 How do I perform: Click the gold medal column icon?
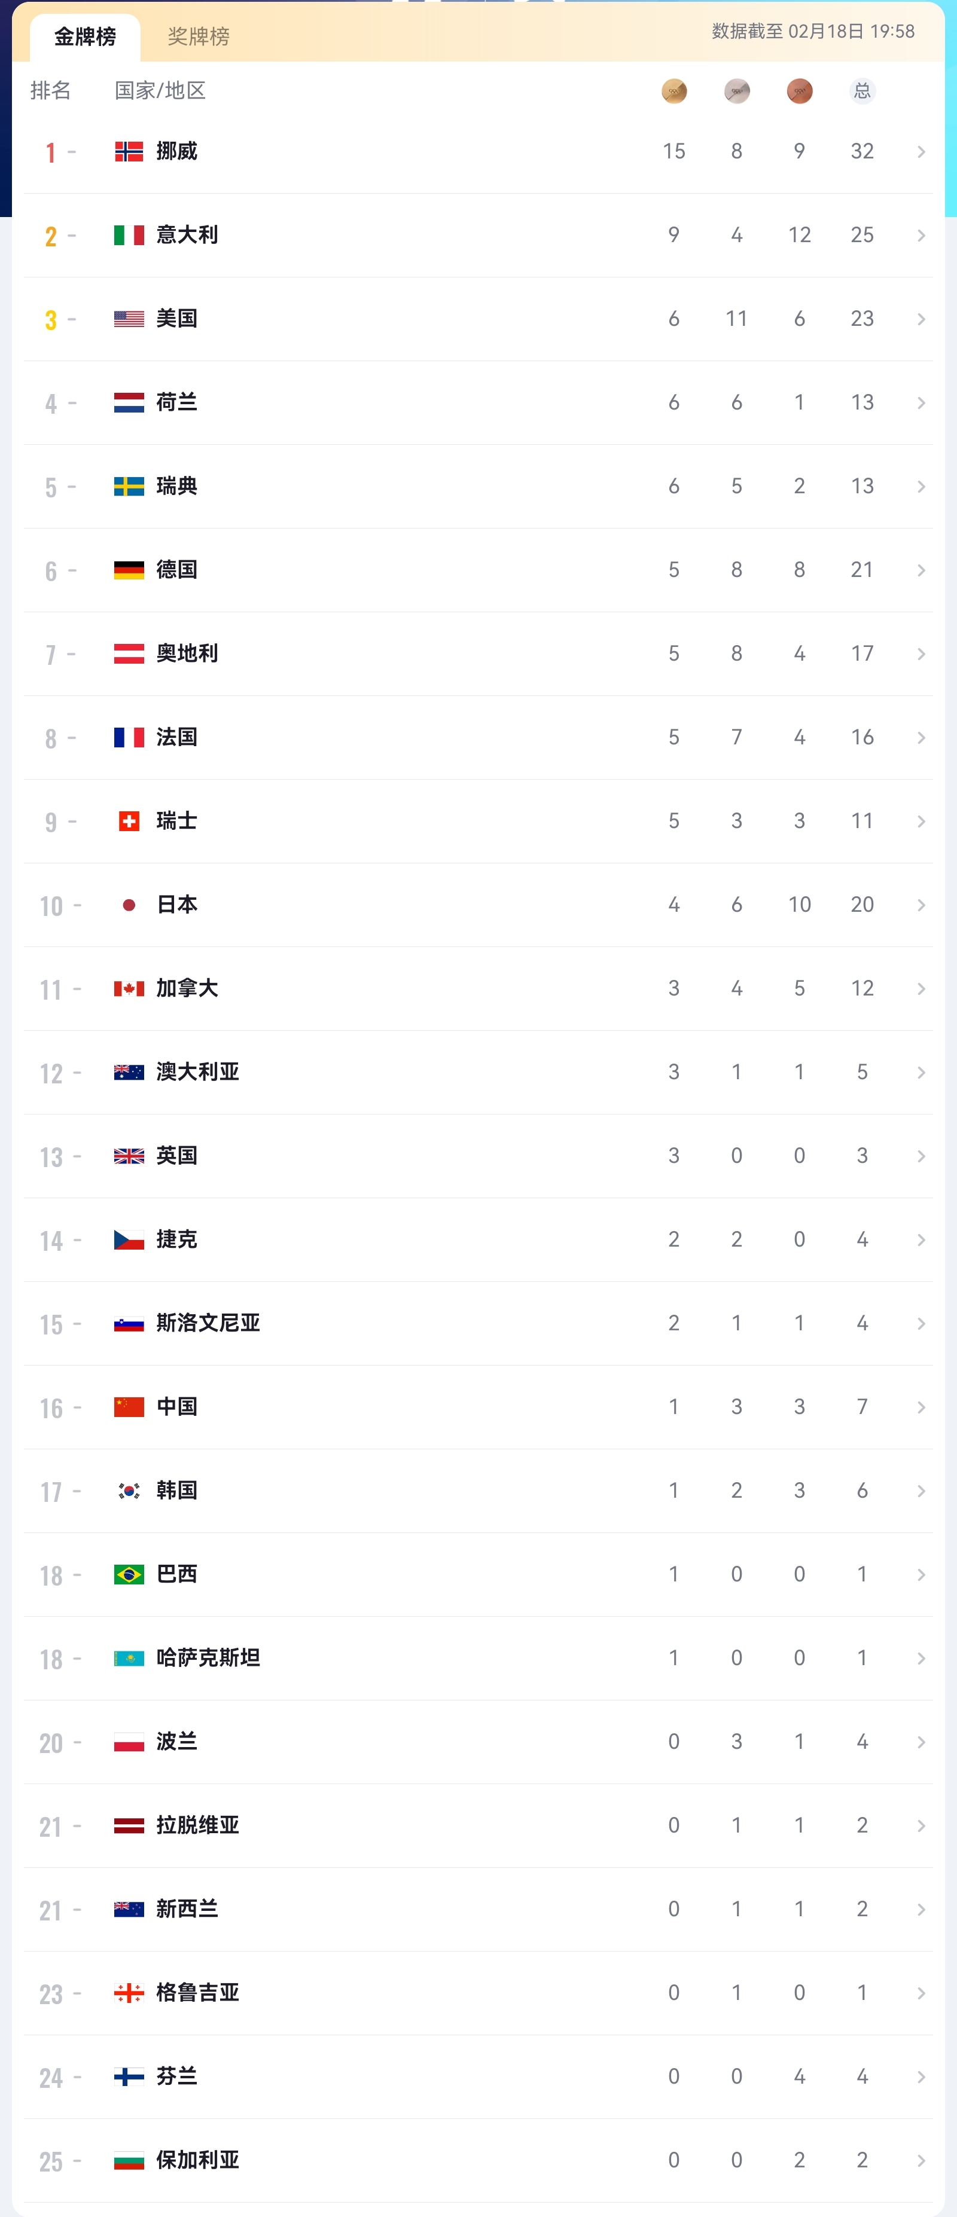(x=674, y=91)
